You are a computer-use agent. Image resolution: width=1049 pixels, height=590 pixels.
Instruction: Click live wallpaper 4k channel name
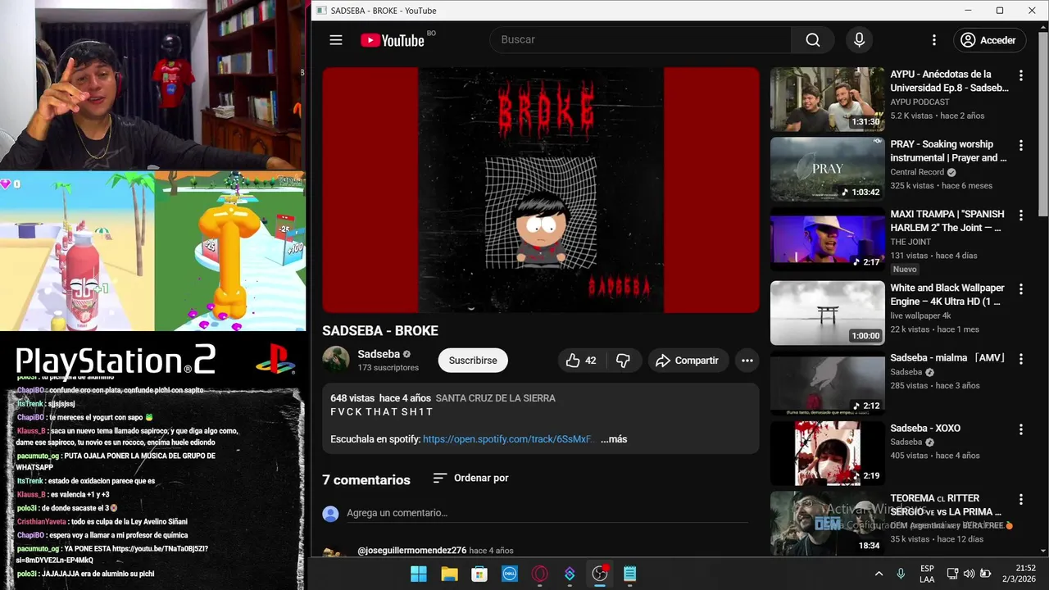click(921, 316)
